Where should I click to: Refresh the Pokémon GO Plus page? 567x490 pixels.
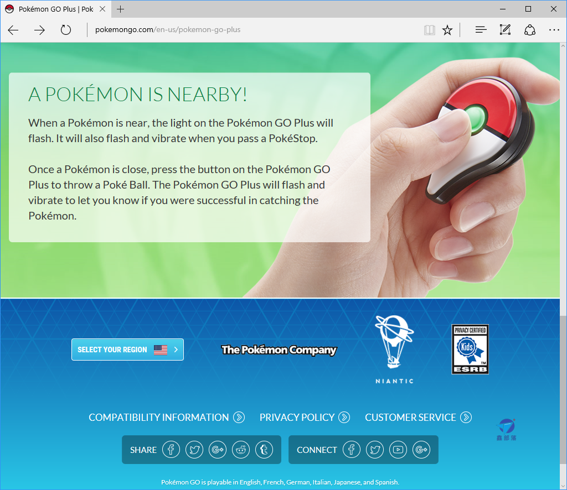(66, 30)
